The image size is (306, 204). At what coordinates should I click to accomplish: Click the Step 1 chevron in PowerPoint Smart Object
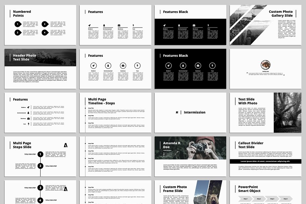(x=246, y=199)
